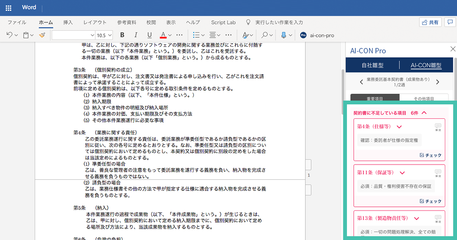This screenshot has width=457, height=240.
Task: Click the Undo arrow icon
Action: pos(10,35)
